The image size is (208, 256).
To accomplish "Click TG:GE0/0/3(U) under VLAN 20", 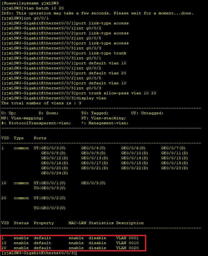I will [50, 208].
